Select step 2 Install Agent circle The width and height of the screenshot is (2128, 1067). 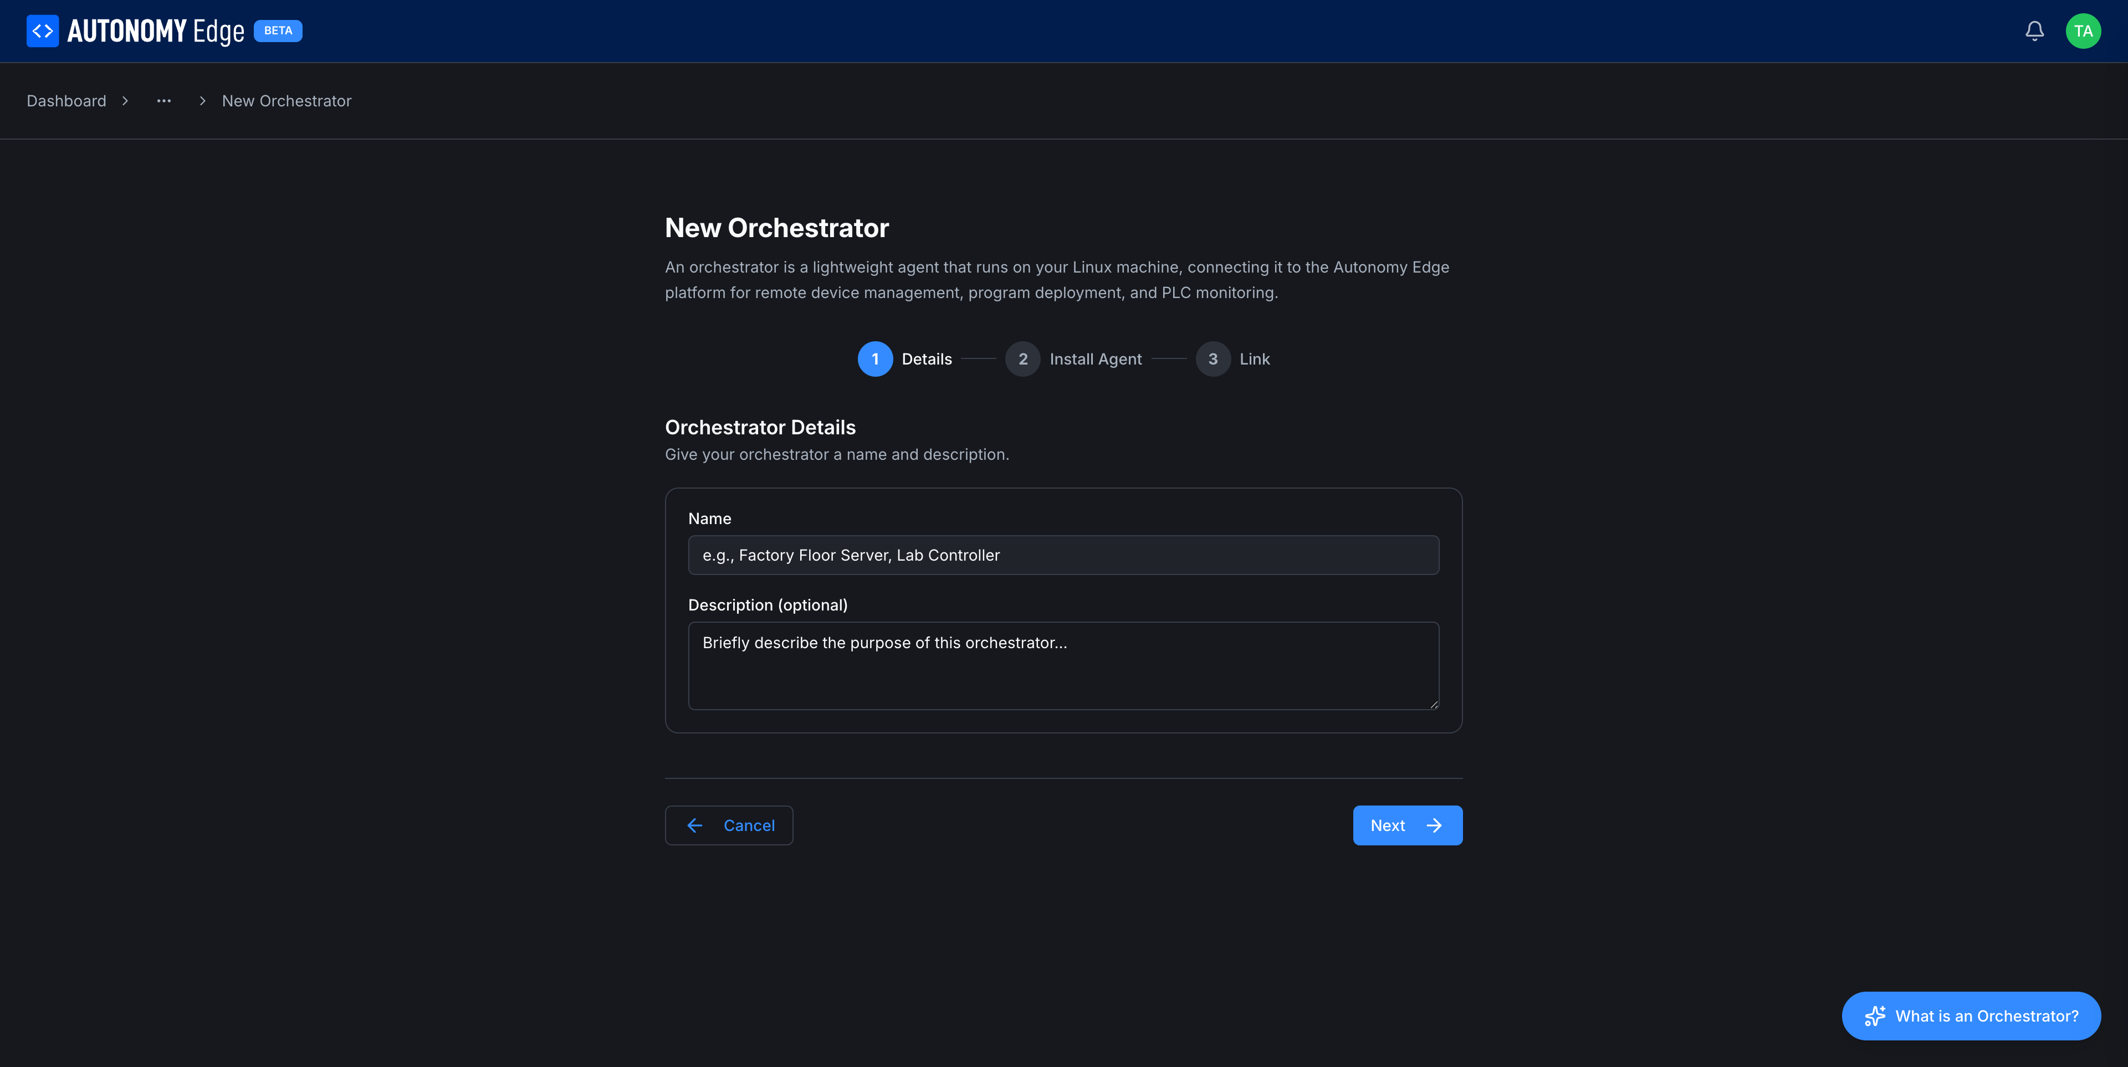(x=1022, y=359)
